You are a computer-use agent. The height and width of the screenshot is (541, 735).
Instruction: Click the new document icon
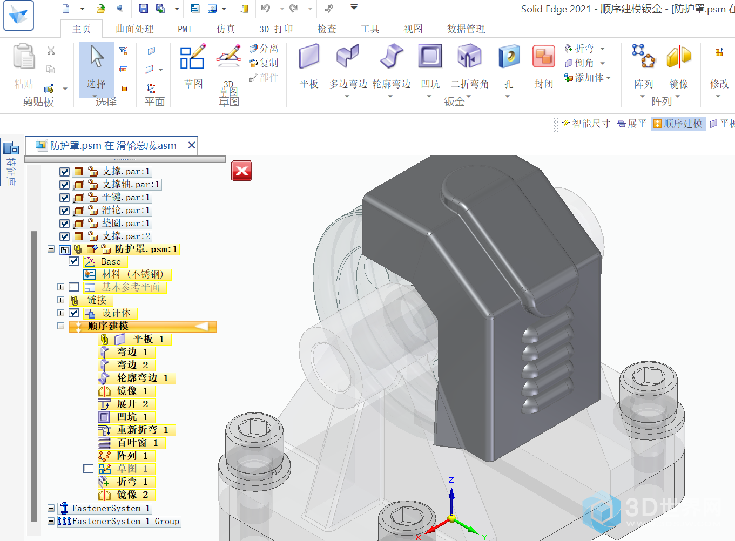pos(66,8)
